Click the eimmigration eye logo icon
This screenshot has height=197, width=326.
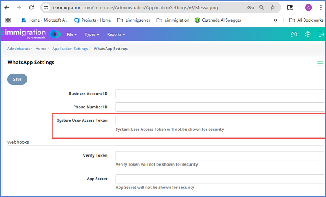click(54, 34)
